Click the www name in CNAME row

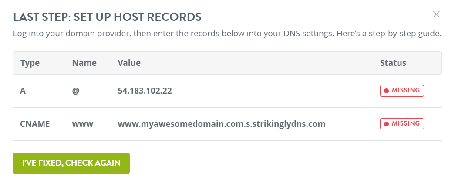click(x=83, y=124)
